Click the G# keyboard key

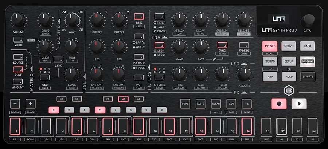coord(123,99)
